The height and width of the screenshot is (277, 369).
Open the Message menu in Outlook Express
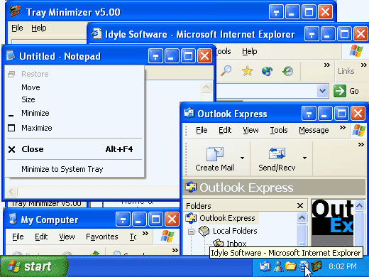pyautogui.click(x=314, y=130)
